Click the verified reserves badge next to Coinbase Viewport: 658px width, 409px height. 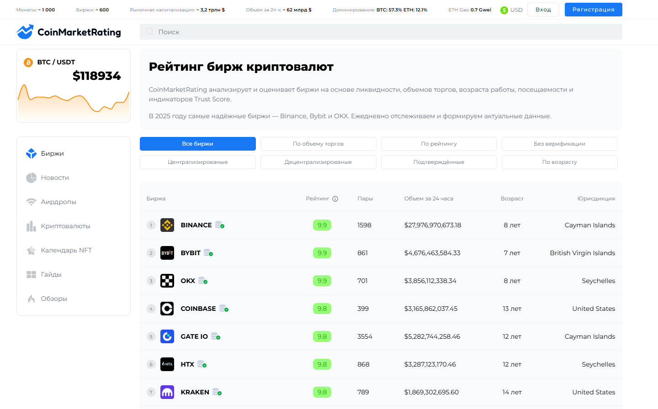tap(224, 309)
